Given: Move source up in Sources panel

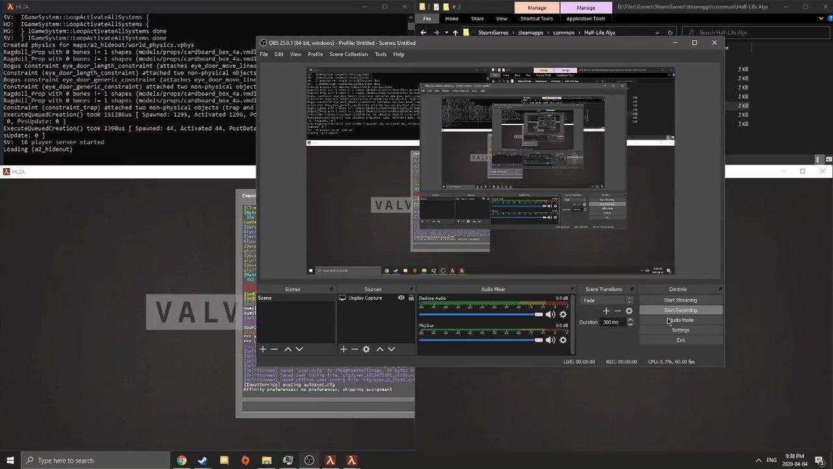Looking at the screenshot, I should coord(380,349).
